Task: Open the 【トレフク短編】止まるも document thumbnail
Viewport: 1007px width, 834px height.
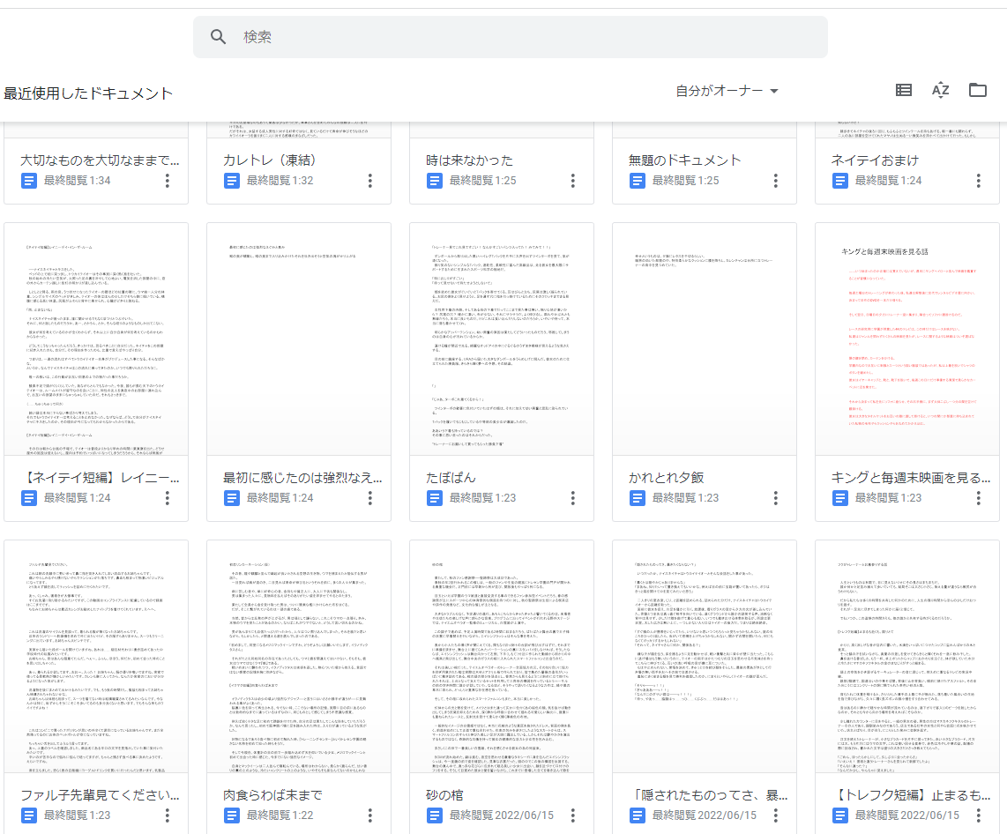Action: point(907,657)
